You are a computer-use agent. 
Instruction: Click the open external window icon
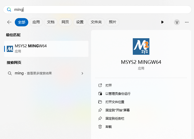point(100,85)
